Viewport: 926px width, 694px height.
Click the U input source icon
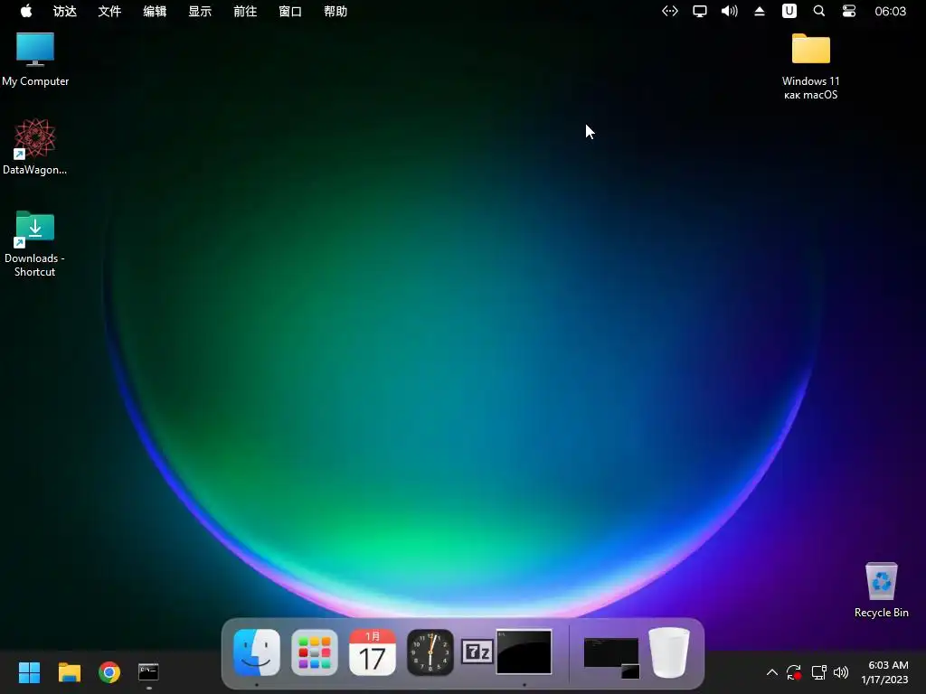789,11
